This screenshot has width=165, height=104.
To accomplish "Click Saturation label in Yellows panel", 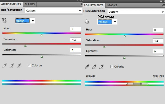I will click(93, 40).
